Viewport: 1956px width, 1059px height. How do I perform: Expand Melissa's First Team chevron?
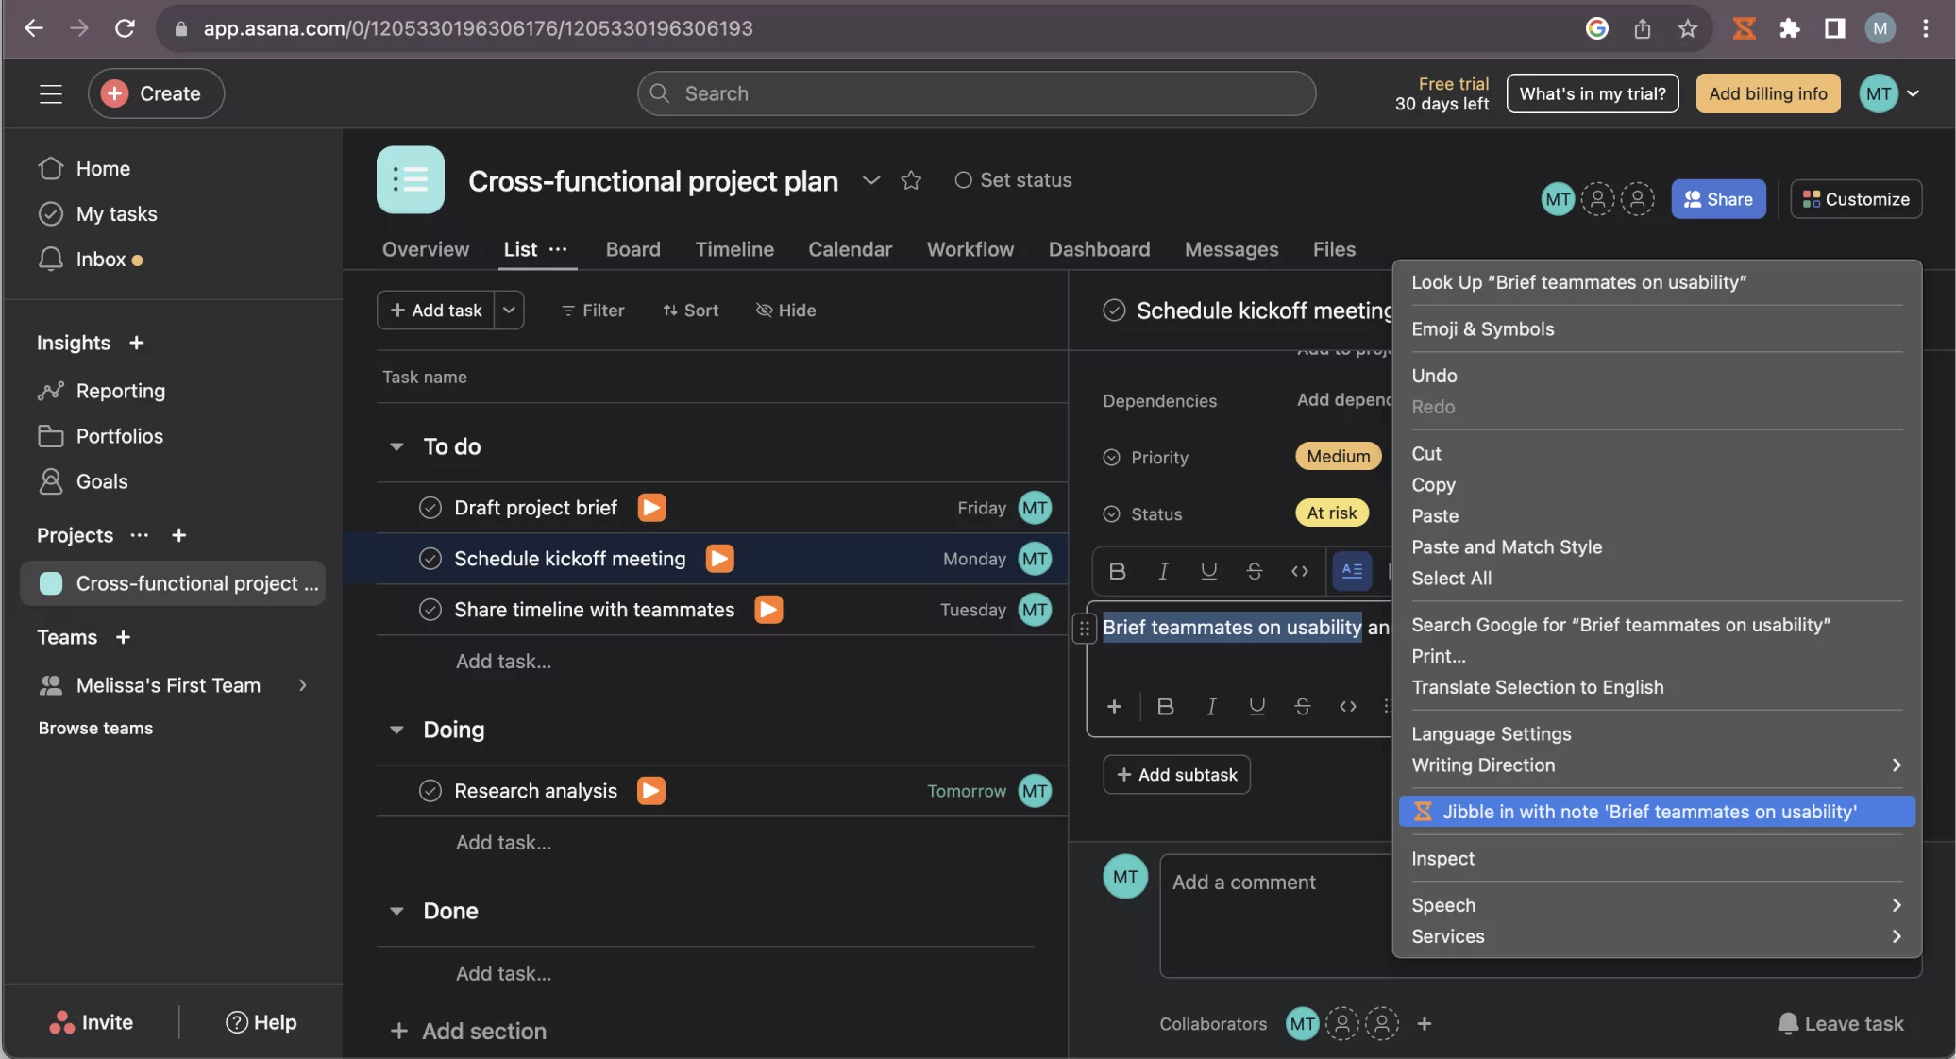click(x=303, y=685)
